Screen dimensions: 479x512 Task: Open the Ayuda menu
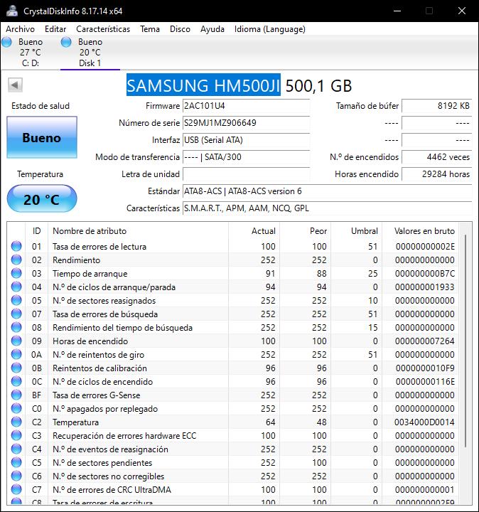[x=212, y=29]
